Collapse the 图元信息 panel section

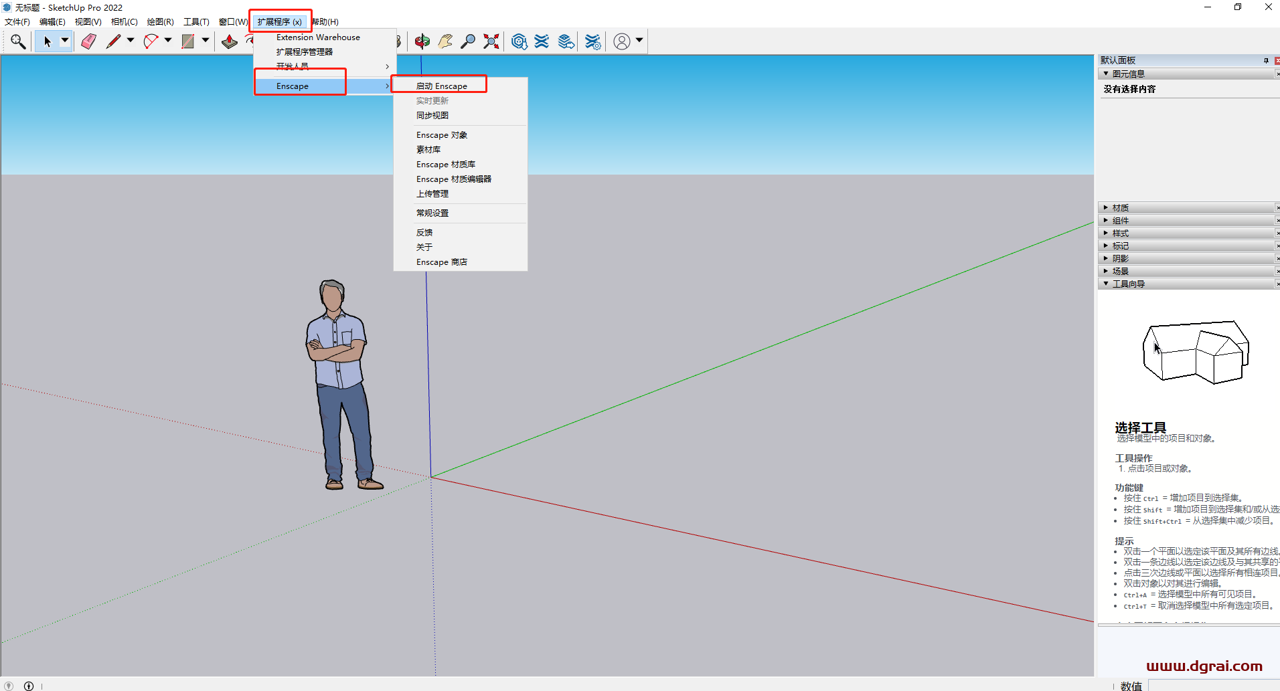[x=1105, y=74]
